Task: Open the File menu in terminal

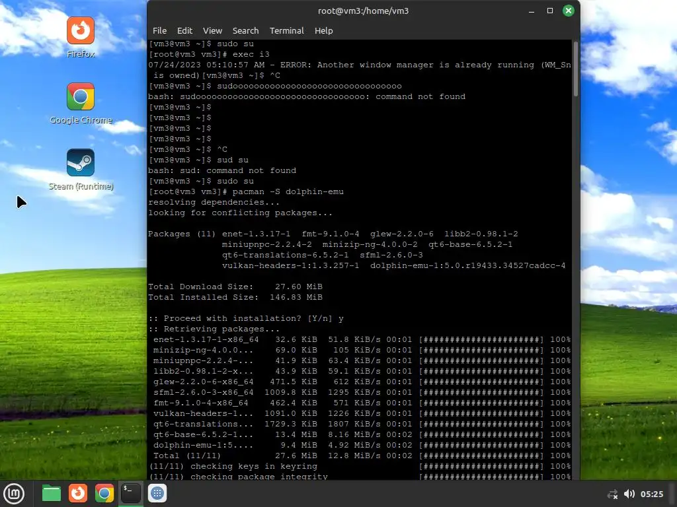Action: 159,30
